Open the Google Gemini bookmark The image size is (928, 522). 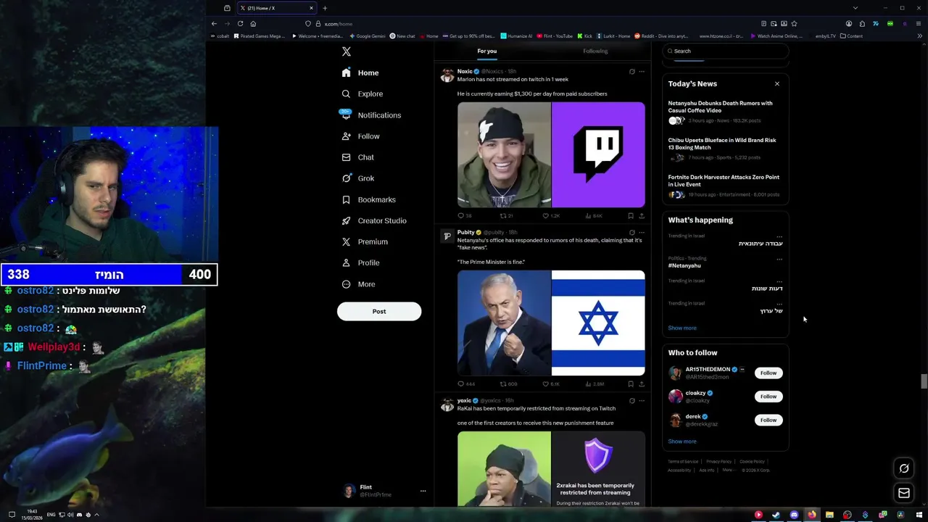point(367,36)
